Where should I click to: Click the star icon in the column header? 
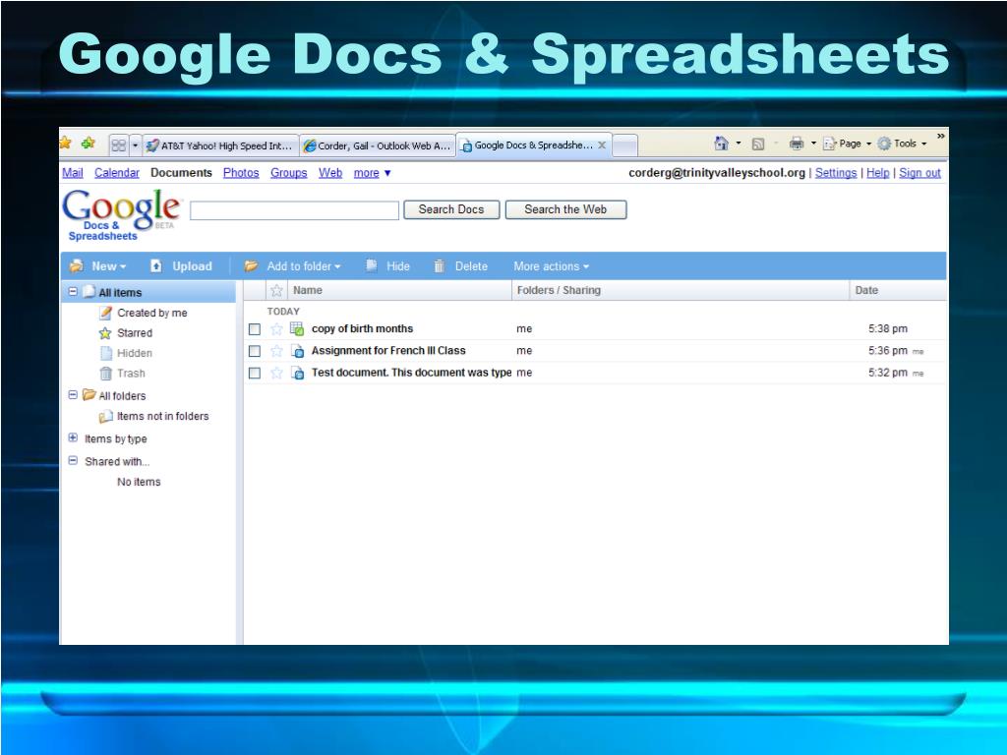276,291
